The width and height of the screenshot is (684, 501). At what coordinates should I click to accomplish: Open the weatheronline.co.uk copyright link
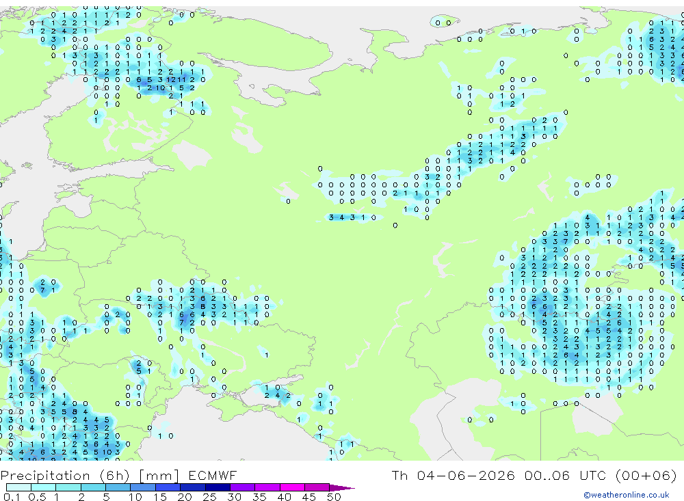point(627,495)
